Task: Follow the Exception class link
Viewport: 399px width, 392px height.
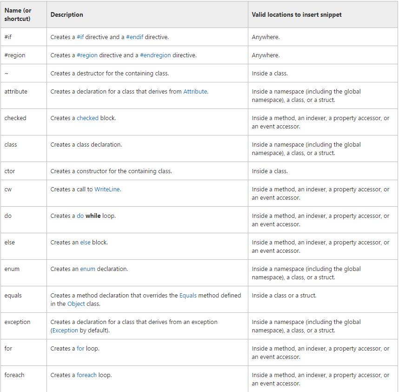Action: pos(65,330)
